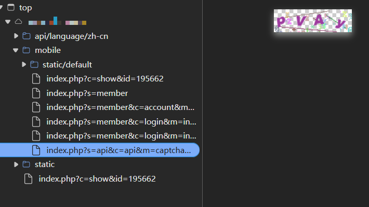Click file icon of second login entry

click(x=36, y=136)
